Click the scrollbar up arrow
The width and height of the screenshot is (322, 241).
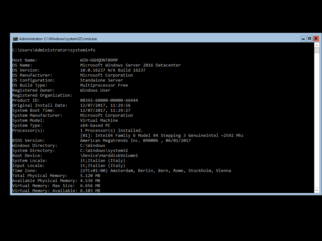317,45
